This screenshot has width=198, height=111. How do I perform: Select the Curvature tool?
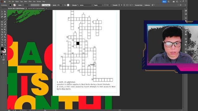point(5,16)
